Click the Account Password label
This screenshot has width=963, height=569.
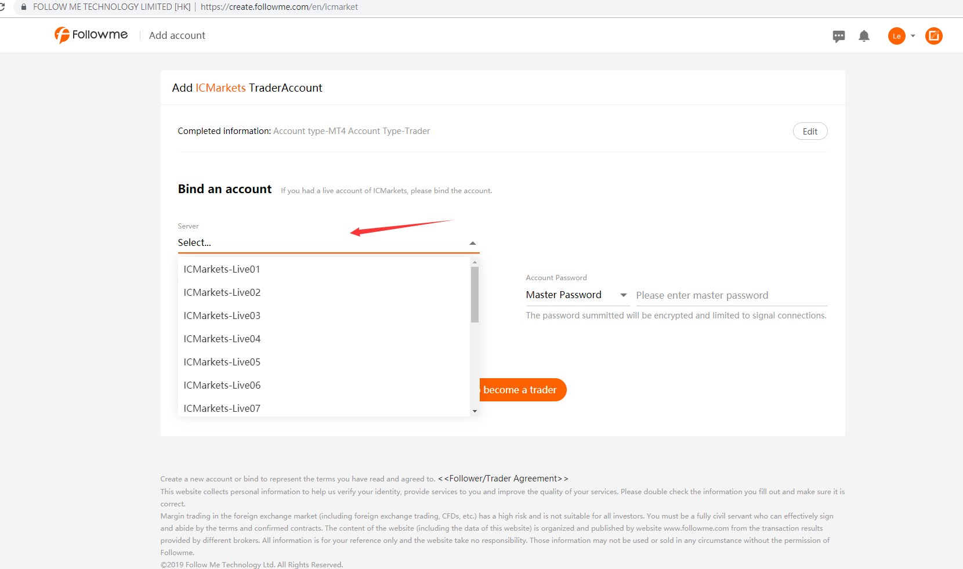point(556,278)
